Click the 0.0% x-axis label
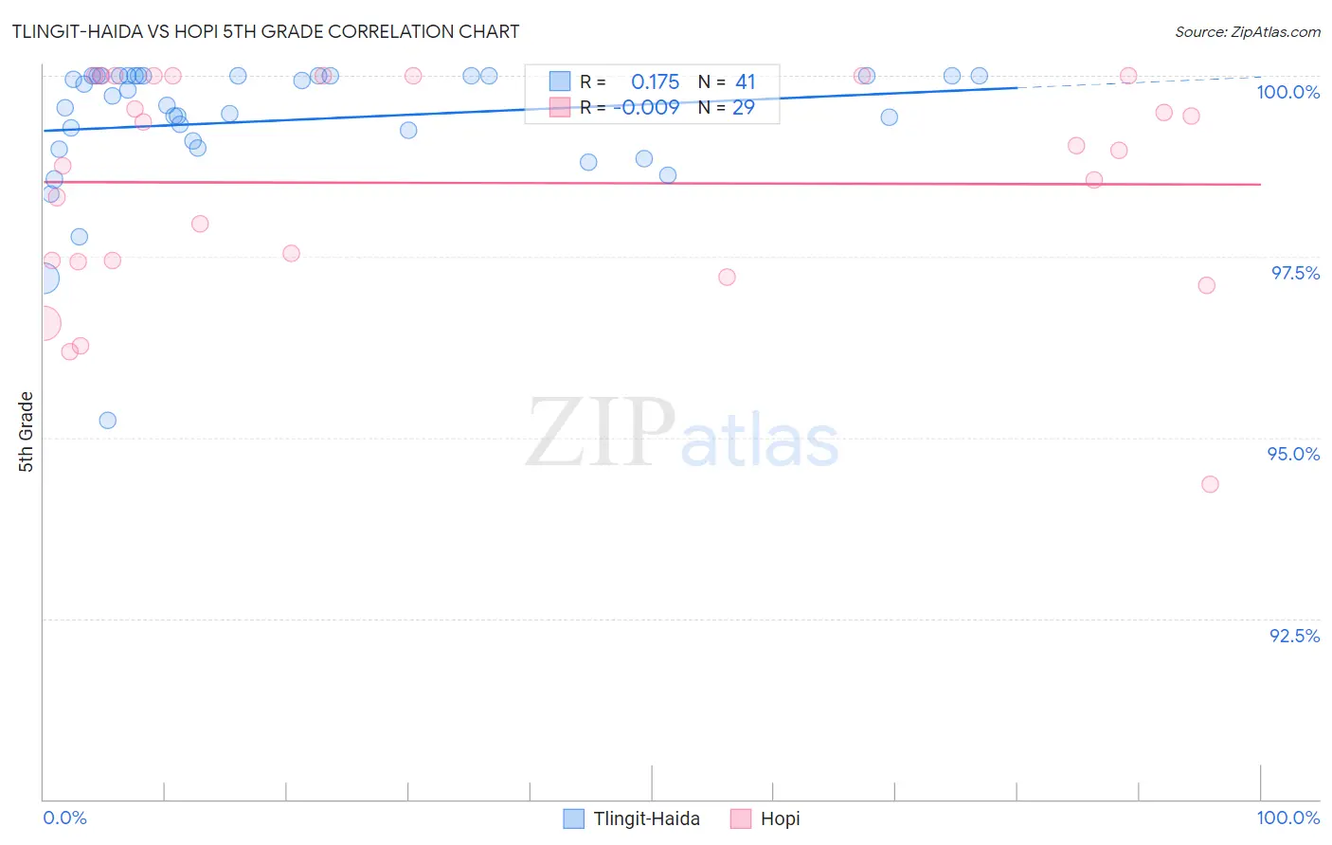The width and height of the screenshot is (1332, 845). point(65,818)
